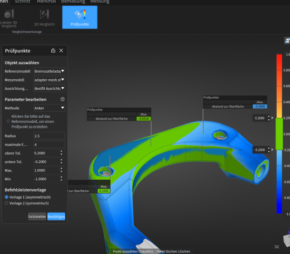Click the -0.2000 color bar lower field
Viewport: 290px width, 254px height.
(259, 150)
